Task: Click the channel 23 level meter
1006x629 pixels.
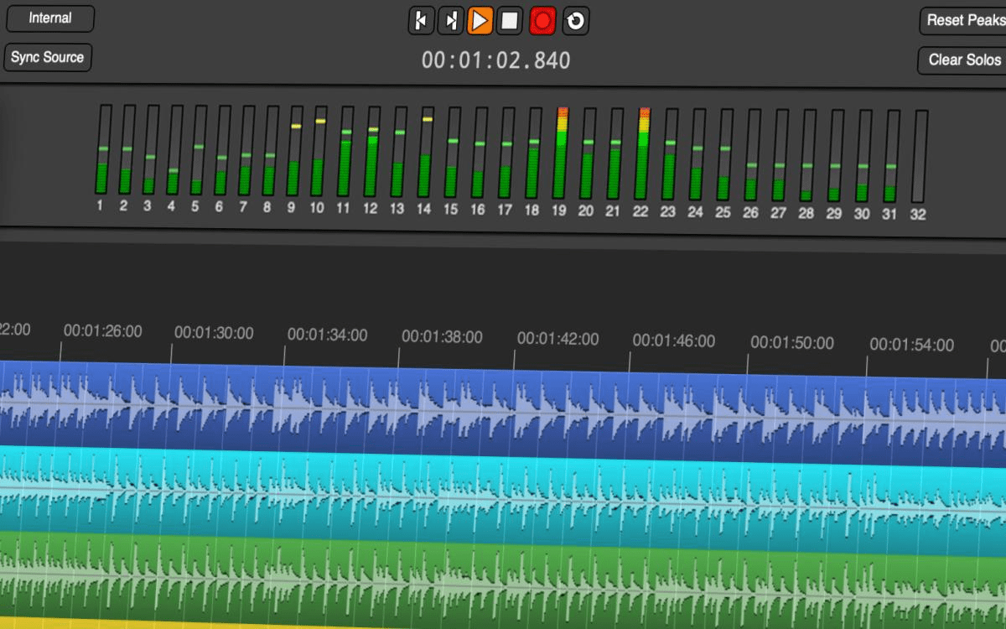Action: point(670,154)
